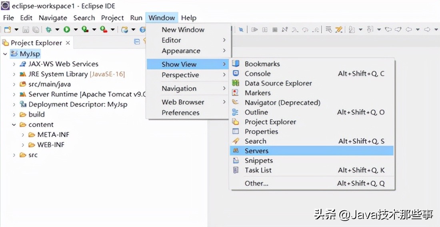Screen dimensions: 440x227
Task: Collapse the MyJsp project node
Action: 5,54
